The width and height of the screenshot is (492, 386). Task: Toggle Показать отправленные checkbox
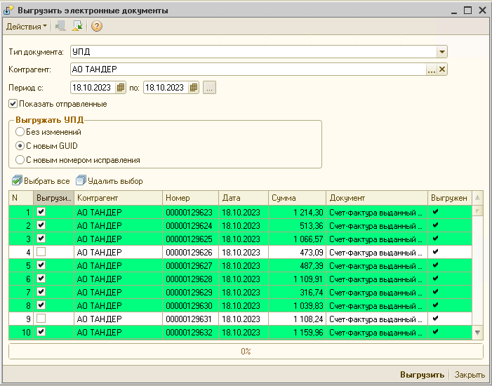click(13, 104)
